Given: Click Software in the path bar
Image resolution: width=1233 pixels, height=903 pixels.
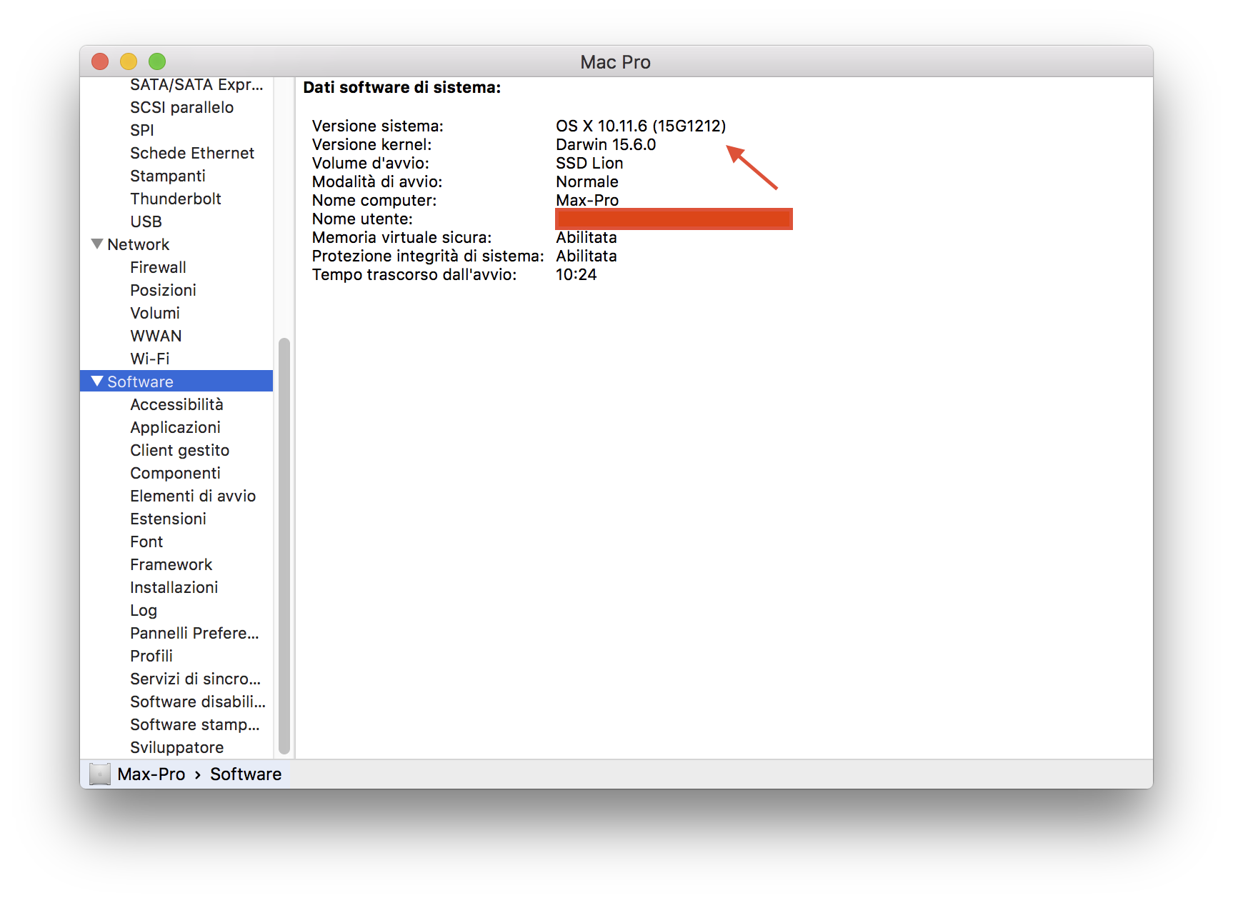Looking at the screenshot, I should (x=246, y=774).
